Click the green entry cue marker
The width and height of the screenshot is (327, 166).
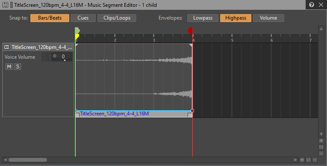(77, 31)
